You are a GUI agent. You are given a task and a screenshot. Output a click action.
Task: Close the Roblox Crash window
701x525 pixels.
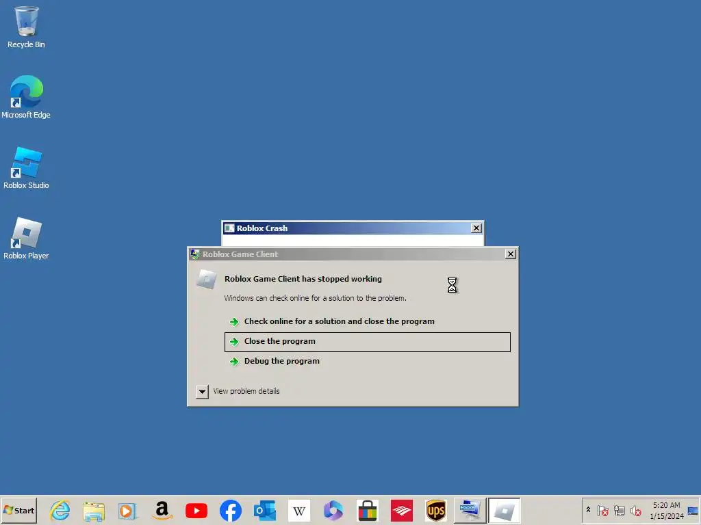[x=476, y=228]
